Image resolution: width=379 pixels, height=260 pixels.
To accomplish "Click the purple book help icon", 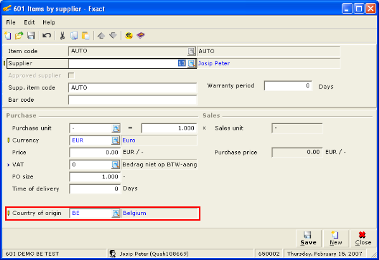I will tap(141, 35).
